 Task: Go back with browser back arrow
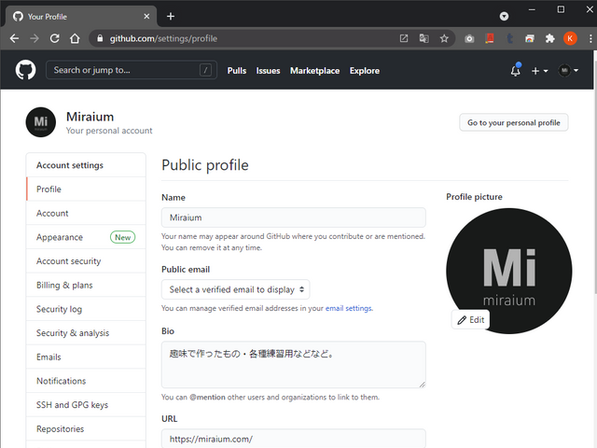pos(15,38)
